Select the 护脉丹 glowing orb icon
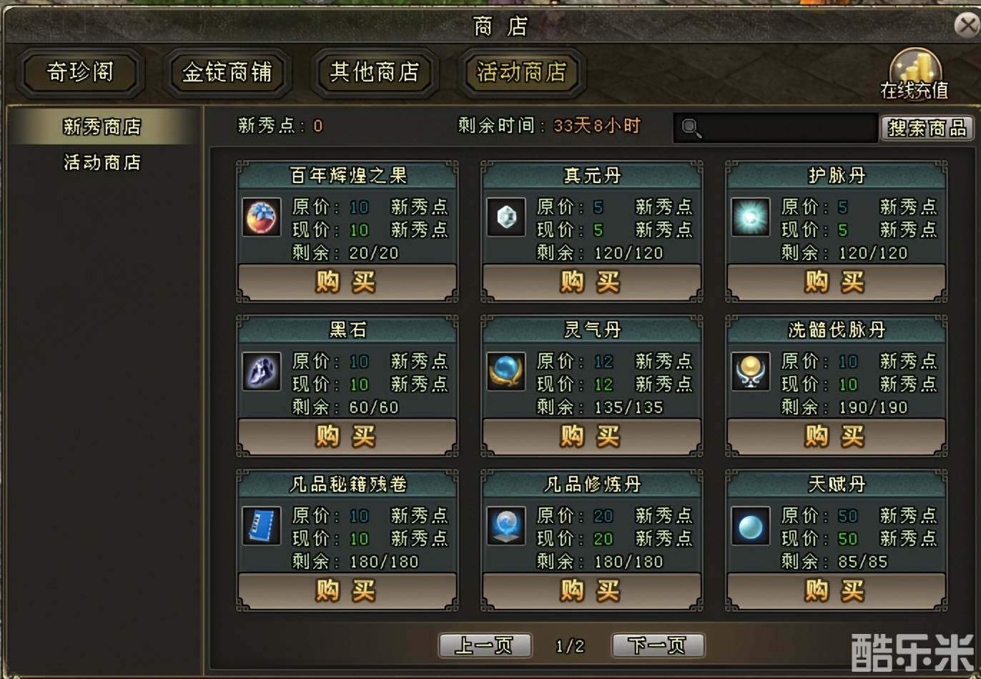 coord(751,217)
